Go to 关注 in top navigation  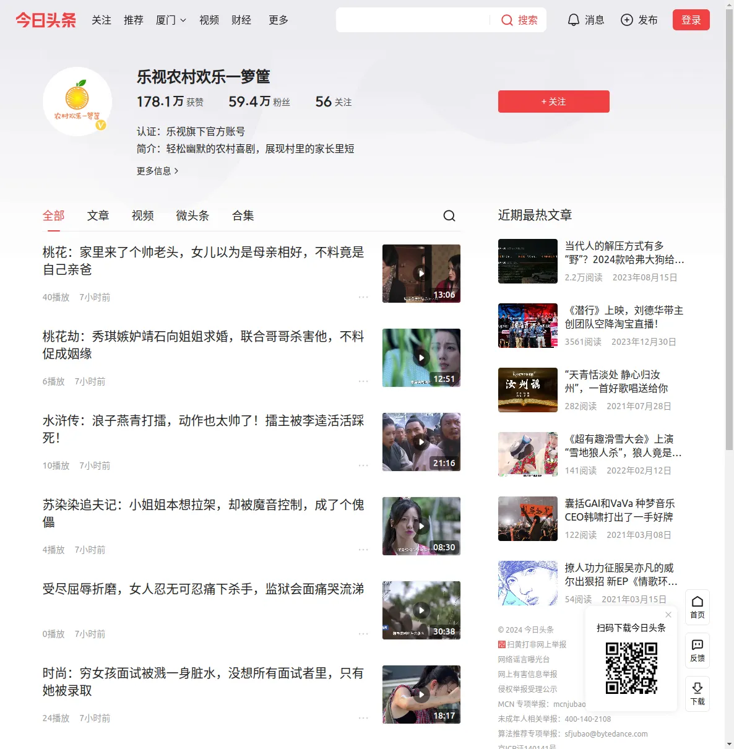coord(101,20)
